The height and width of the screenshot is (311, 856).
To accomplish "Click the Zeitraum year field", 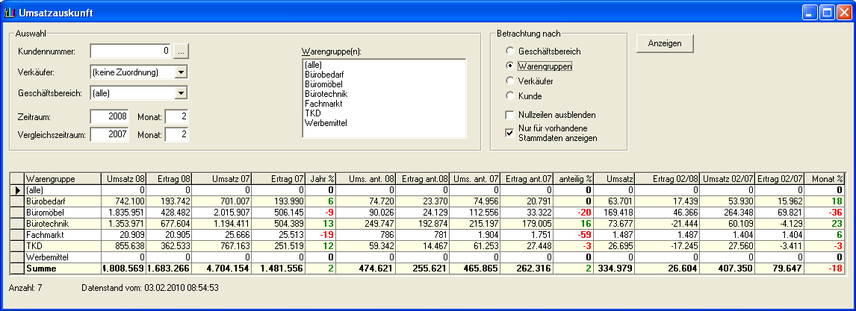I will (x=109, y=117).
